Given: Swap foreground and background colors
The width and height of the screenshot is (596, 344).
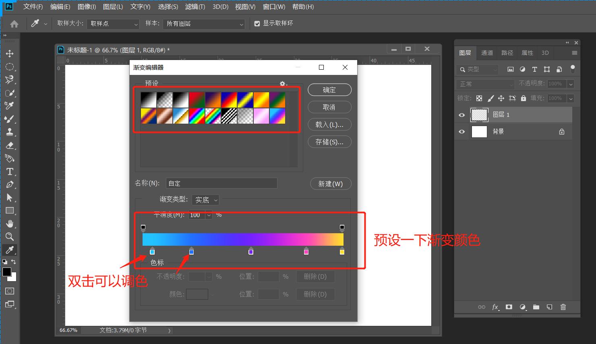Looking at the screenshot, I should (13, 262).
